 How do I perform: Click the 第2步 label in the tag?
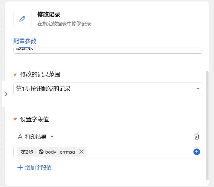[27, 152]
